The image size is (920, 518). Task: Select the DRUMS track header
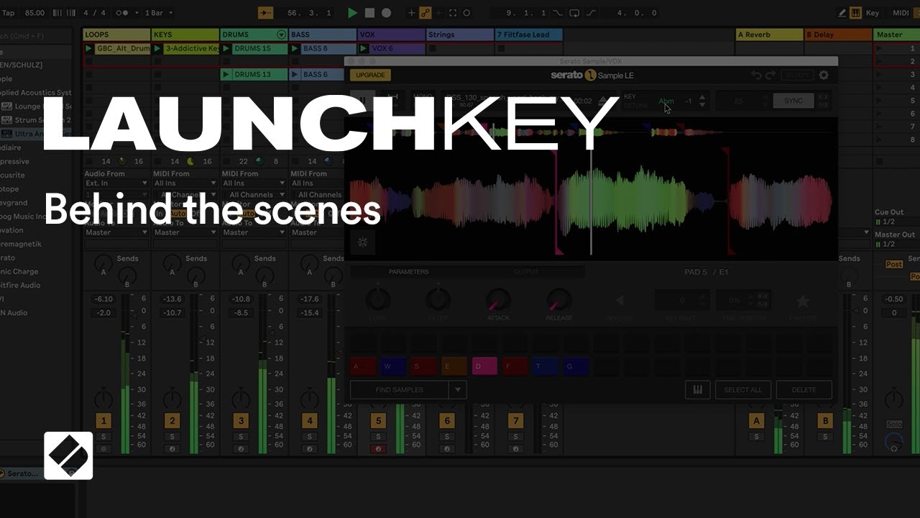pos(254,35)
